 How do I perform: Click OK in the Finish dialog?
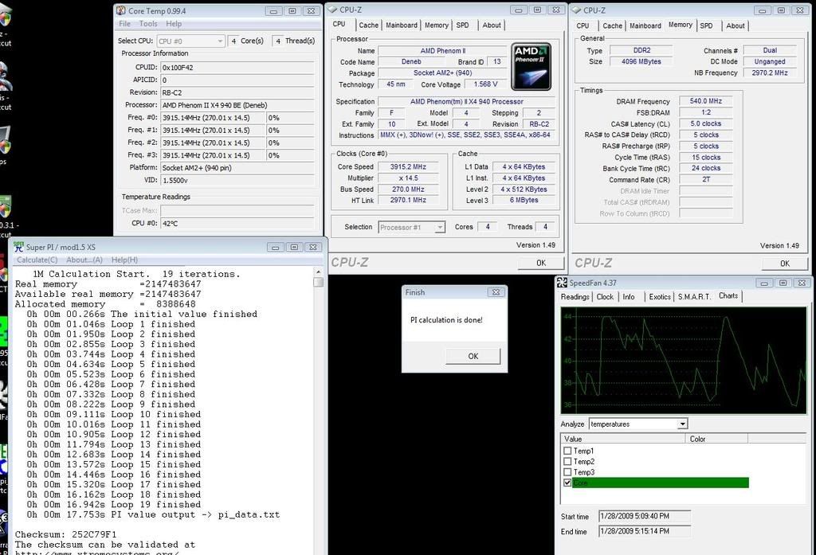coord(473,356)
